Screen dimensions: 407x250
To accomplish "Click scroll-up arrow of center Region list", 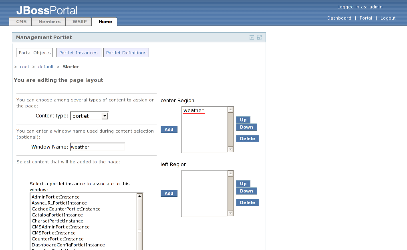I will pyautogui.click(x=230, y=109).
